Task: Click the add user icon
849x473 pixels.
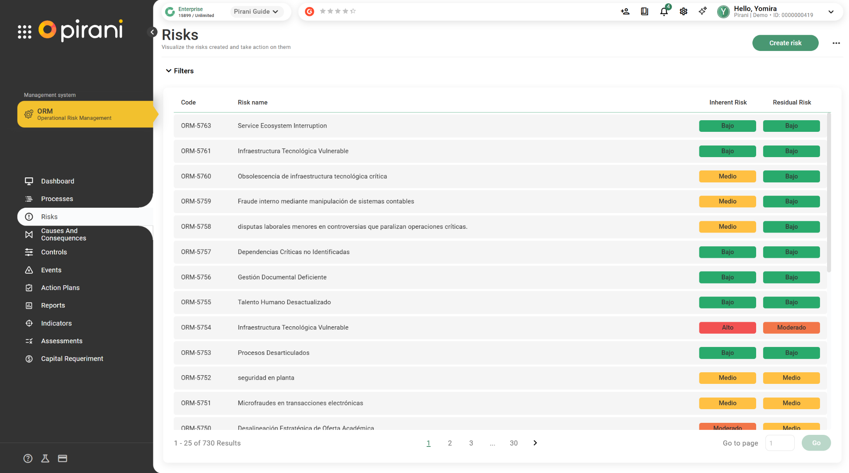Action: click(x=625, y=12)
